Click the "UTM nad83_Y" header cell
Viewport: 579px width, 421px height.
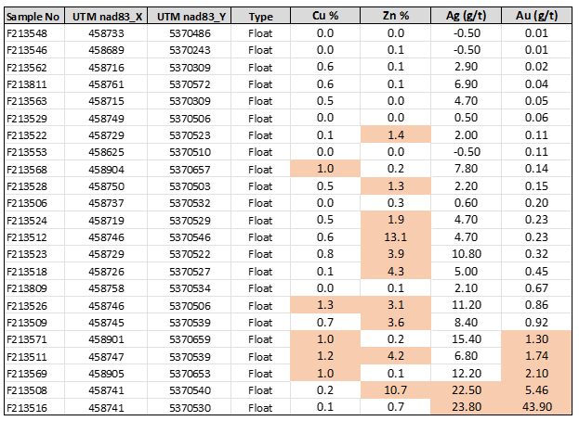point(190,17)
